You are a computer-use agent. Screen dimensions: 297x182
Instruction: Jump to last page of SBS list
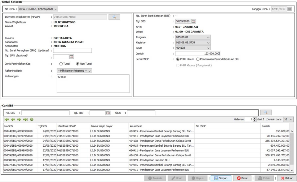coord(25,119)
